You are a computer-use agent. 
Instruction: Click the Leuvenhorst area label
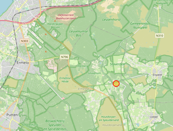pos(112,20)
